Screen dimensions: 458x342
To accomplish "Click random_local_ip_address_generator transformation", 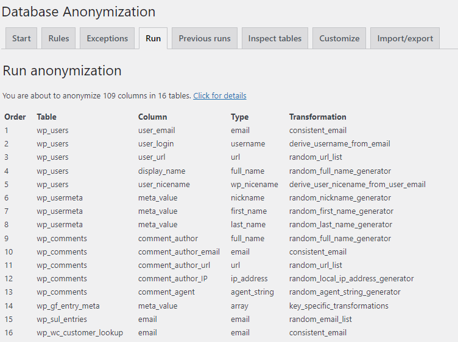I will (x=351, y=279).
